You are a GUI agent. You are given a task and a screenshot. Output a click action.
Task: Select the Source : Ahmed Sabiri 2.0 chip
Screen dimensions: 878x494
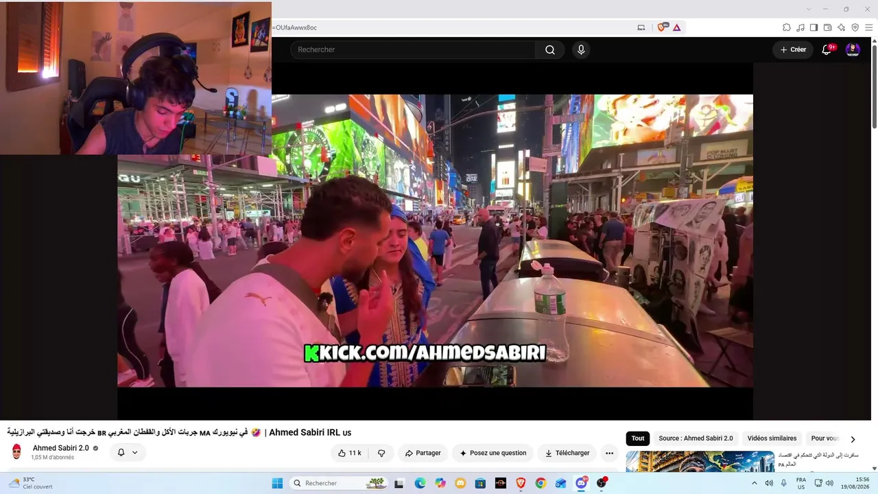click(696, 438)
